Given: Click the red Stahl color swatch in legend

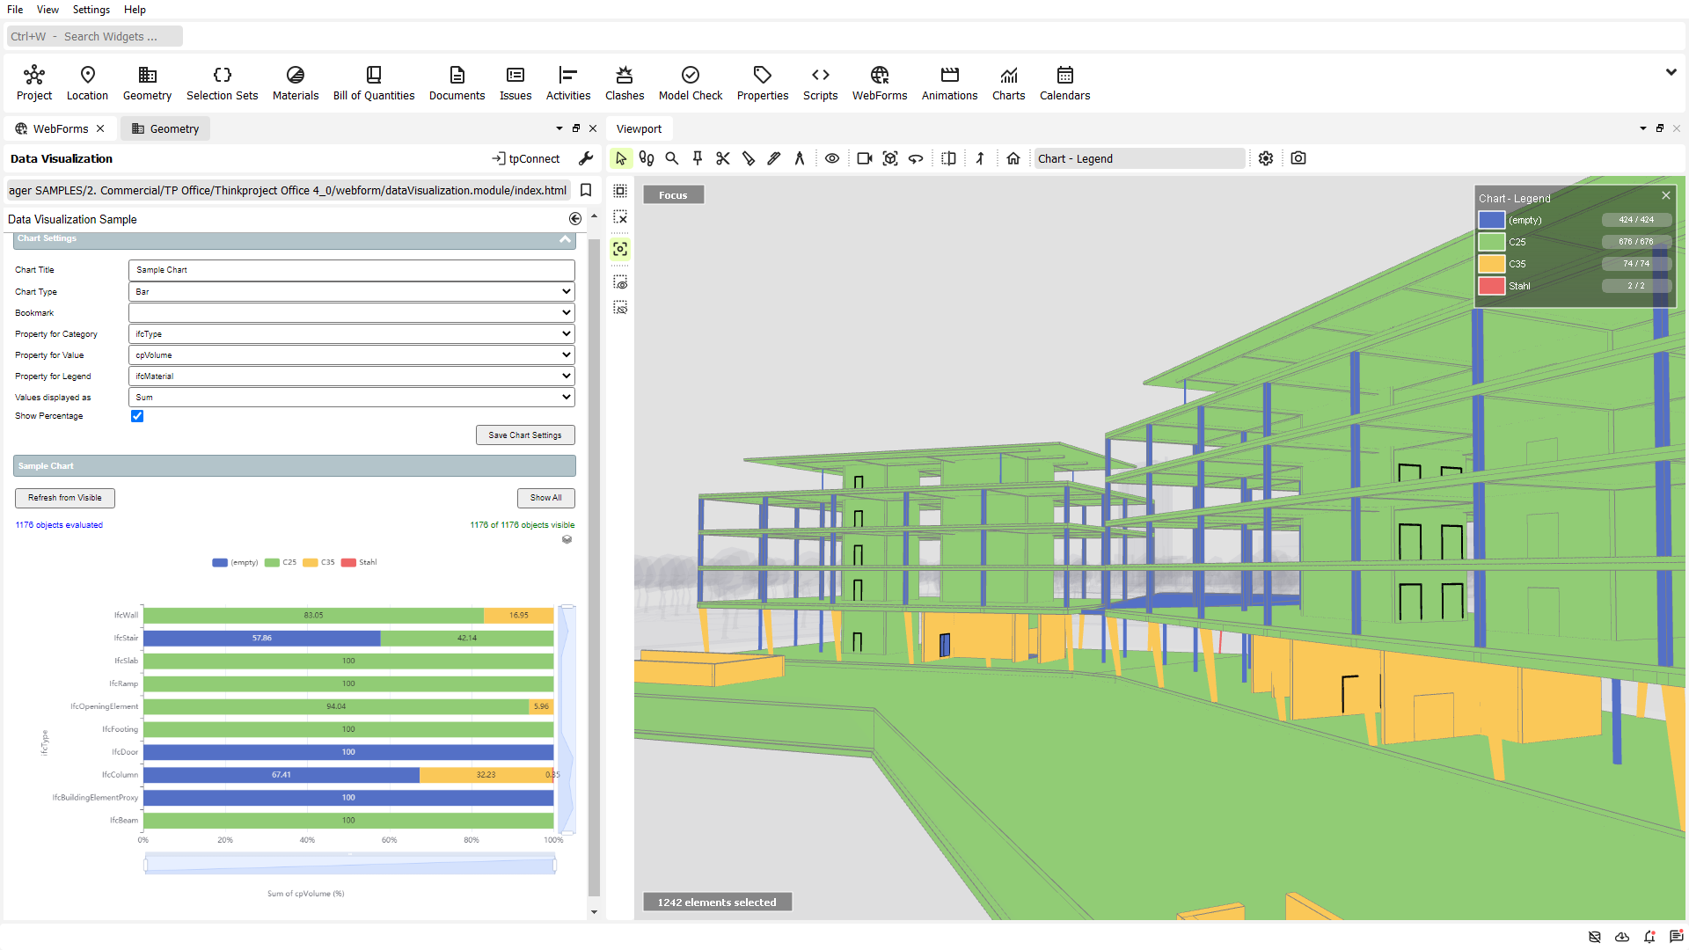Looking at the screenshot, I should [1491, 286].
